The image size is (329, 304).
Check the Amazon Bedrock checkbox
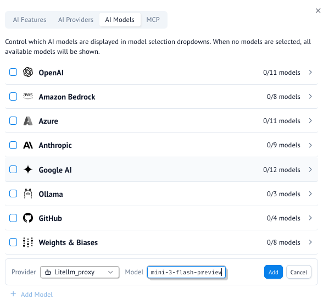tap(13, 96)
